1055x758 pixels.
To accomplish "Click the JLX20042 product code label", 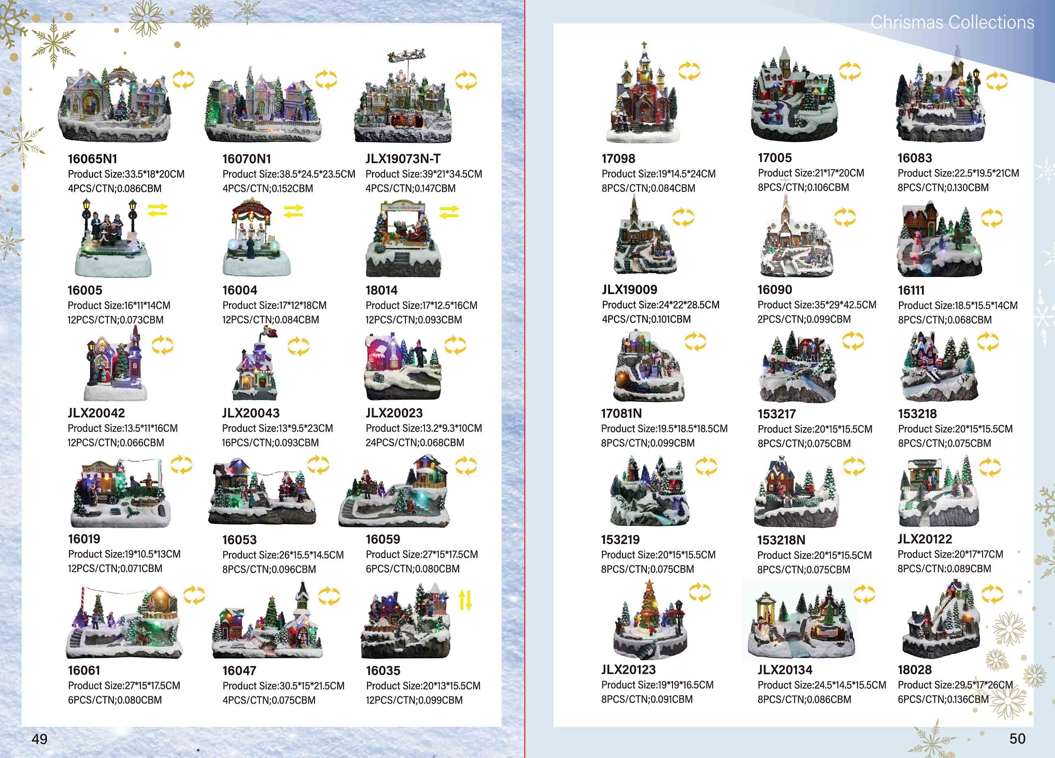I will (96, 413).
